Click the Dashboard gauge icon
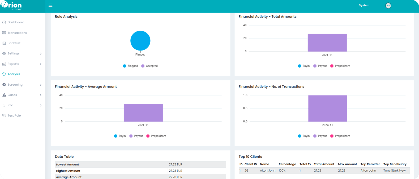Image resolution: width=419 pixels, height=179 pixels. [4, 22]
